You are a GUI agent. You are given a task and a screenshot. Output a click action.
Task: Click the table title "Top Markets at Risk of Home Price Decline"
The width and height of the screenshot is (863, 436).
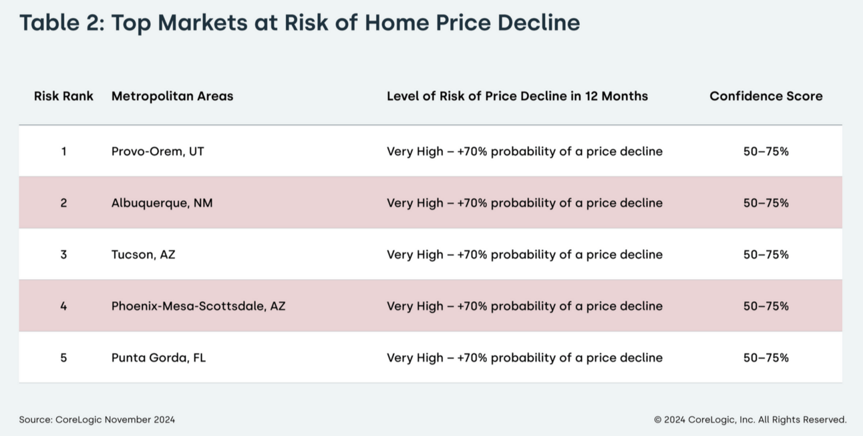pos(299,23)
